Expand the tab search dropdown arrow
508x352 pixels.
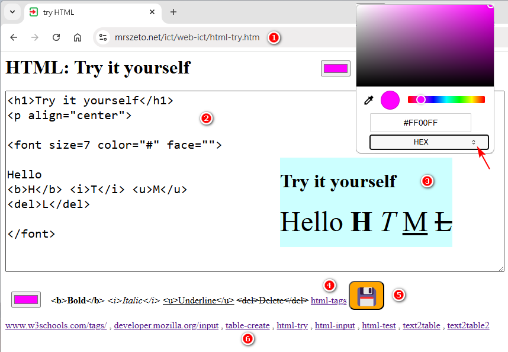pyautogui.click(x=12, y=12)
